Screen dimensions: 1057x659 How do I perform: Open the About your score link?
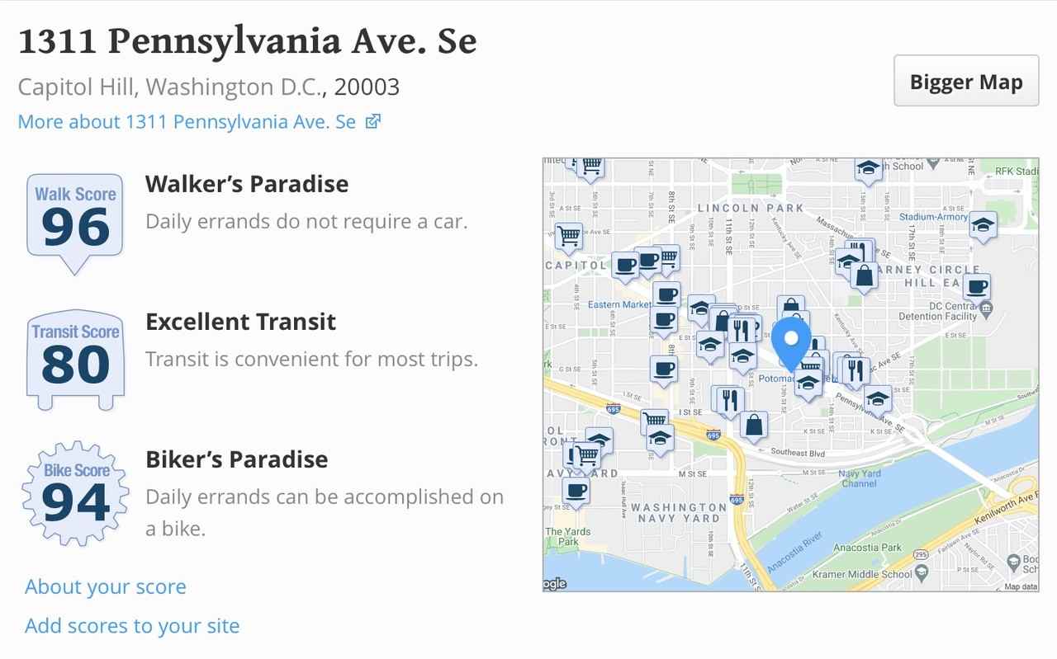[106, 586]
